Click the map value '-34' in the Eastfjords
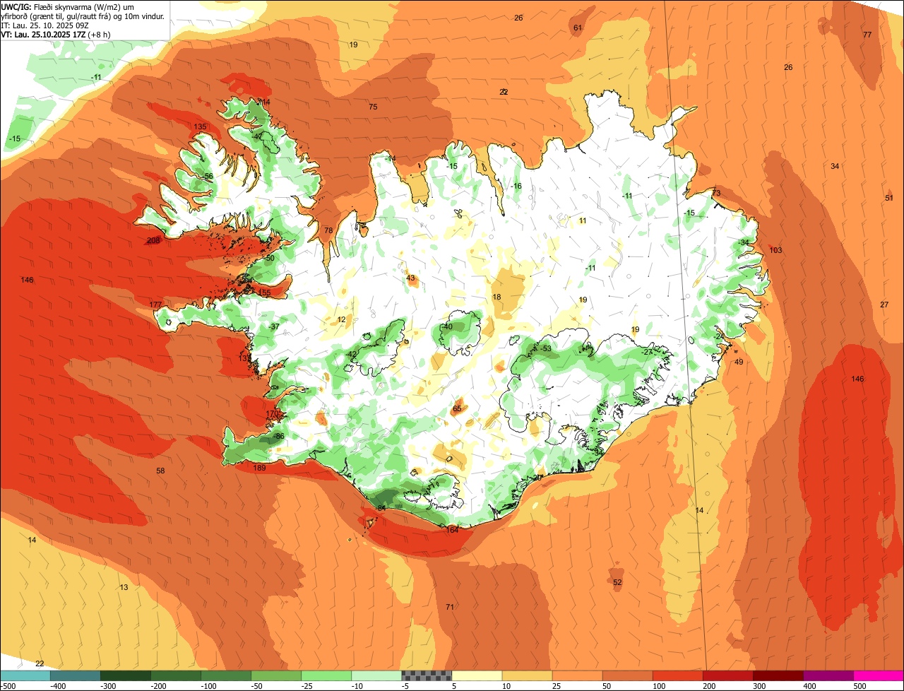Screen dimensions: 904x691 point(743,243)
